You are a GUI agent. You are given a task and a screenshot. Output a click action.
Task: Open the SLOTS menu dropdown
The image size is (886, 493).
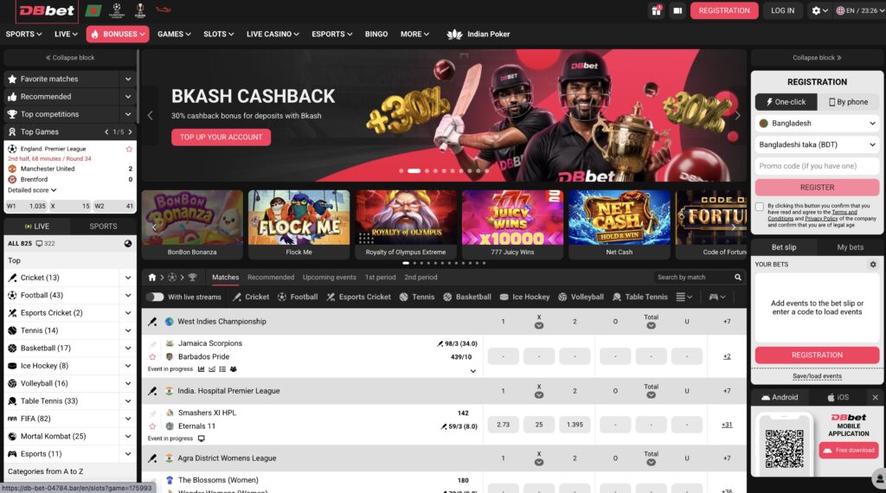coord(218,34)
